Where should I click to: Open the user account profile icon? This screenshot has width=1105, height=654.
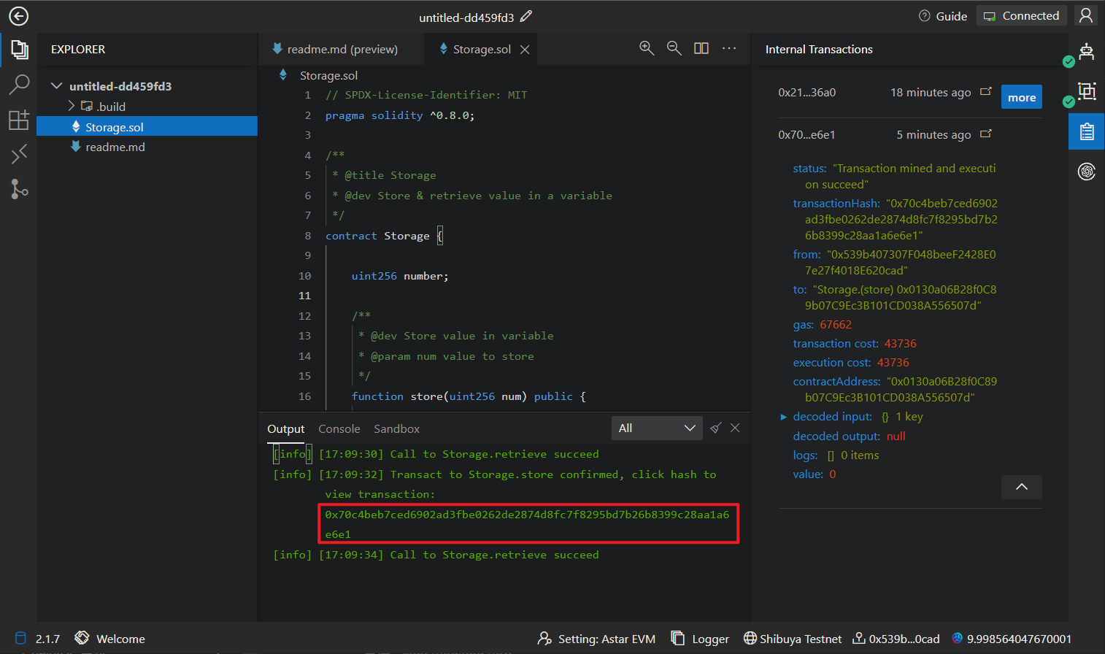click(1085, 16)
